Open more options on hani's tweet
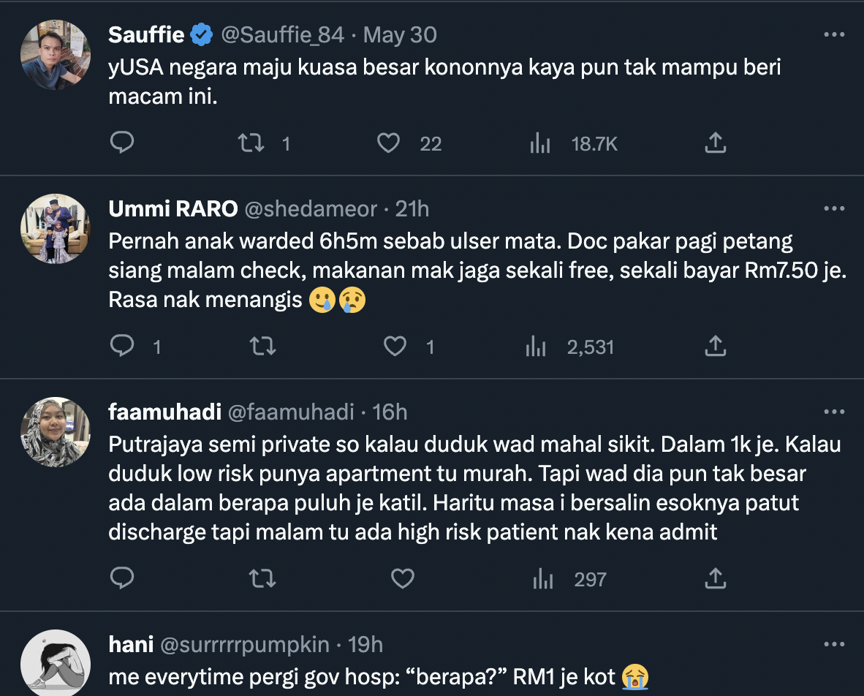Screen dimensions: 864x696 pyautogui.click(x=834, y=644)
